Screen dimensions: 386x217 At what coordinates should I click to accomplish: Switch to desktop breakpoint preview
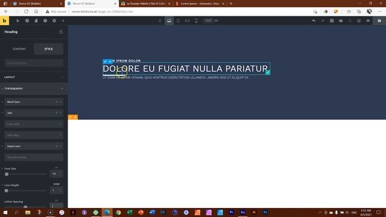point(169,21)
